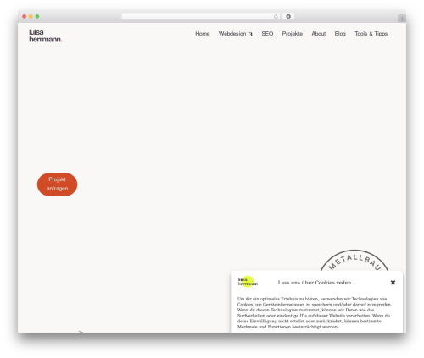This screenshot has width=424, height=358.
Task: Navigate to the About page
Action: 319,34
